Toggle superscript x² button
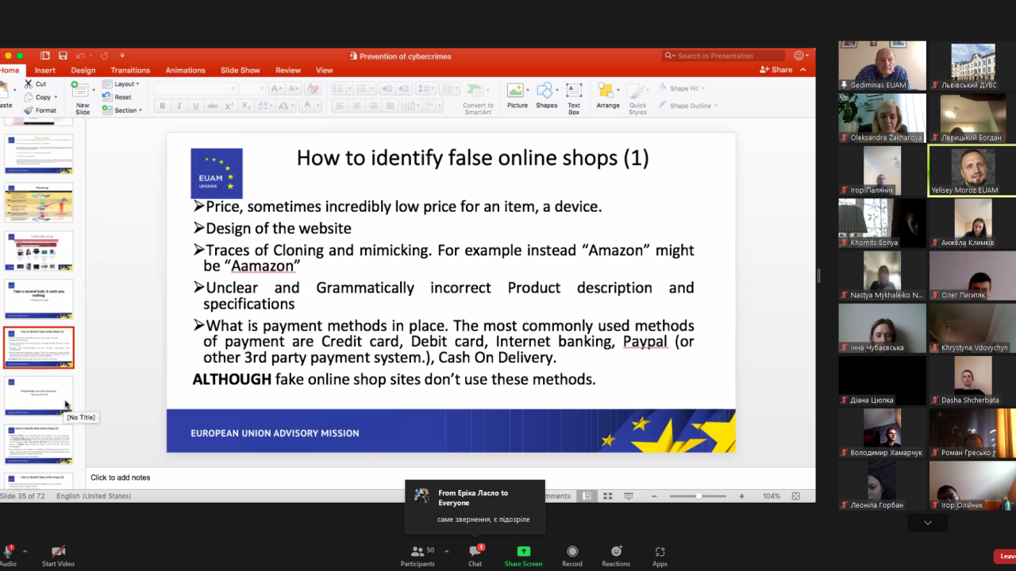 (229, 105)
